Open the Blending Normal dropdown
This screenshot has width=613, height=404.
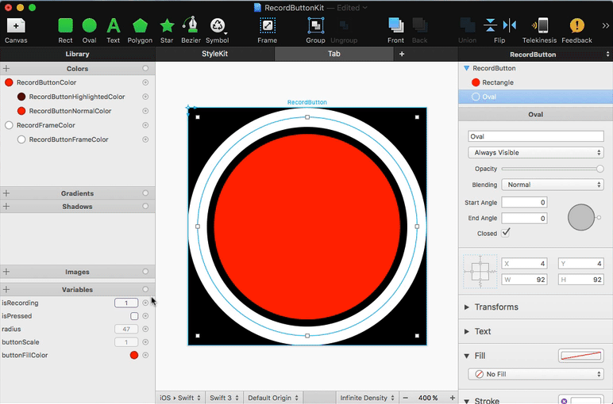click(553, 185)
